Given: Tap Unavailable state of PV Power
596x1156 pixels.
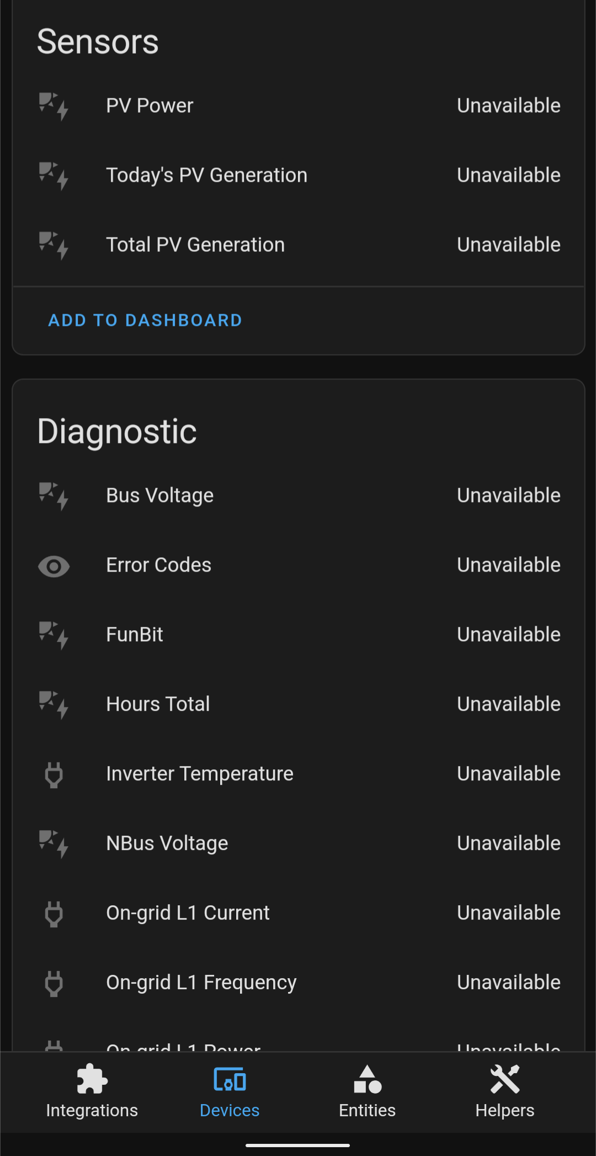Looking at the screenshot, I should pyautogui.click(x=509, y=105).
